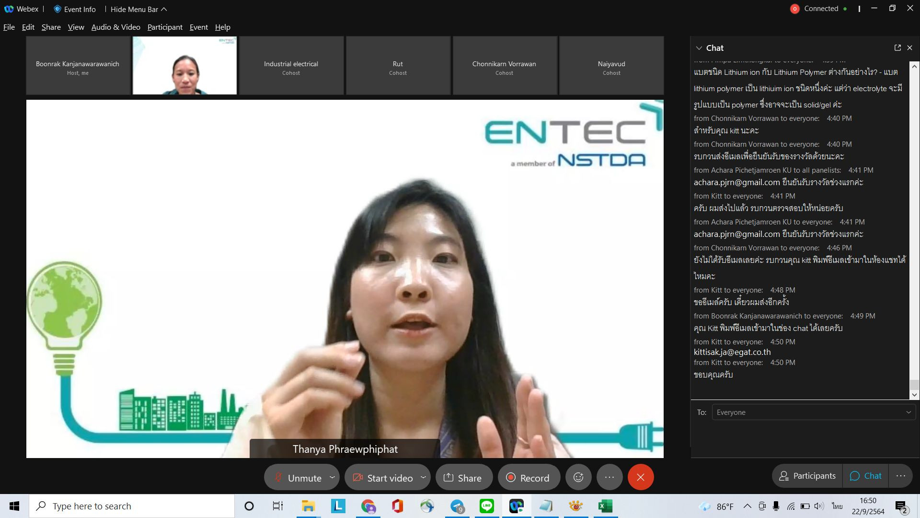920x518 pixels.
Task: Select Rut cohost tile
Action: [398, 65]
